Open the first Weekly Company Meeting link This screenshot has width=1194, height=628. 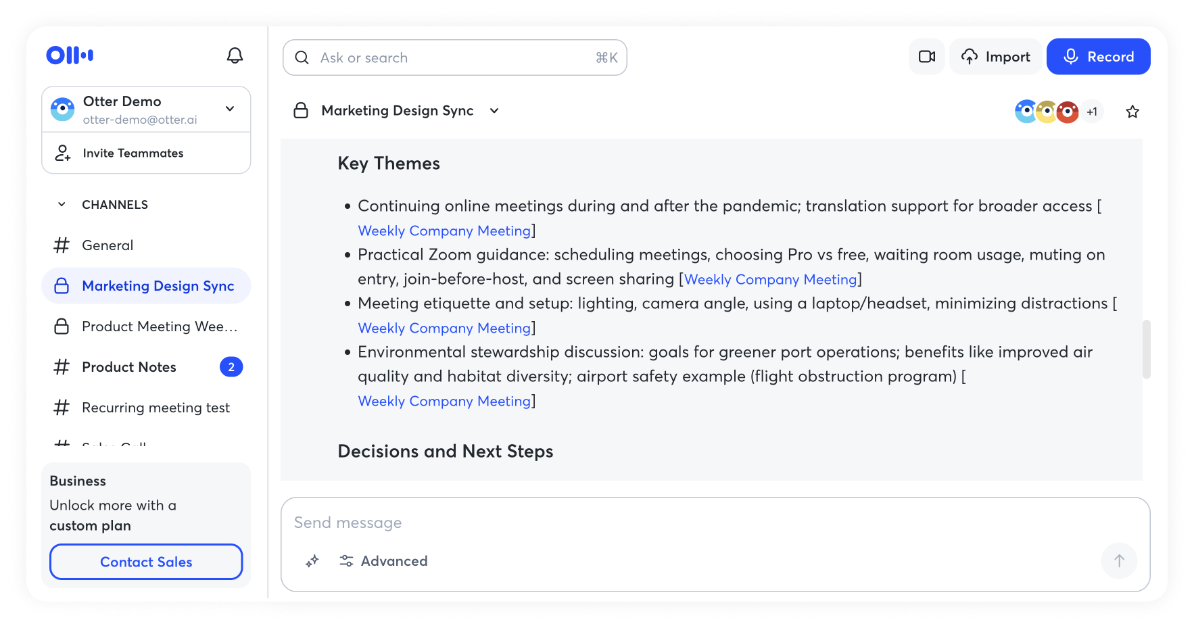tap(444, 231)
